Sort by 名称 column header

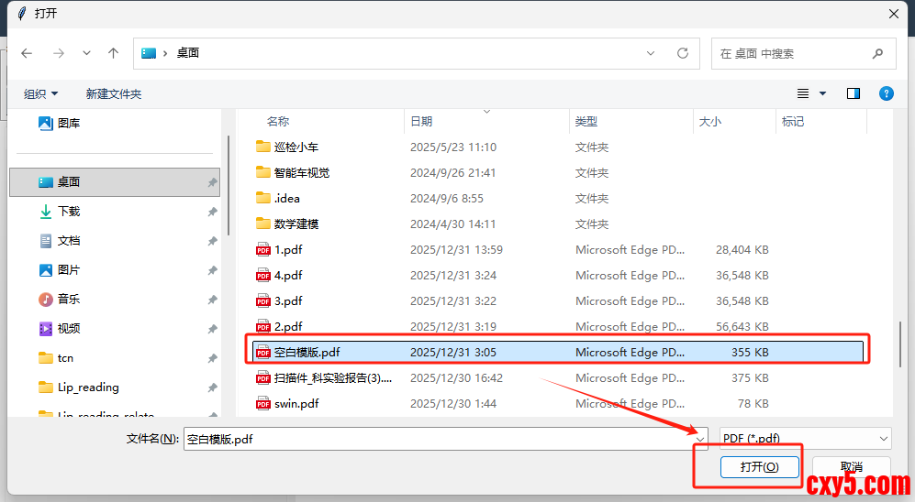click(278, 121)
